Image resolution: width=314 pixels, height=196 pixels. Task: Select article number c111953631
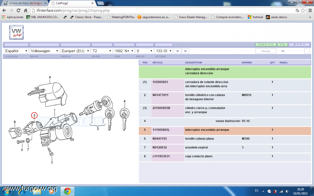161,156
